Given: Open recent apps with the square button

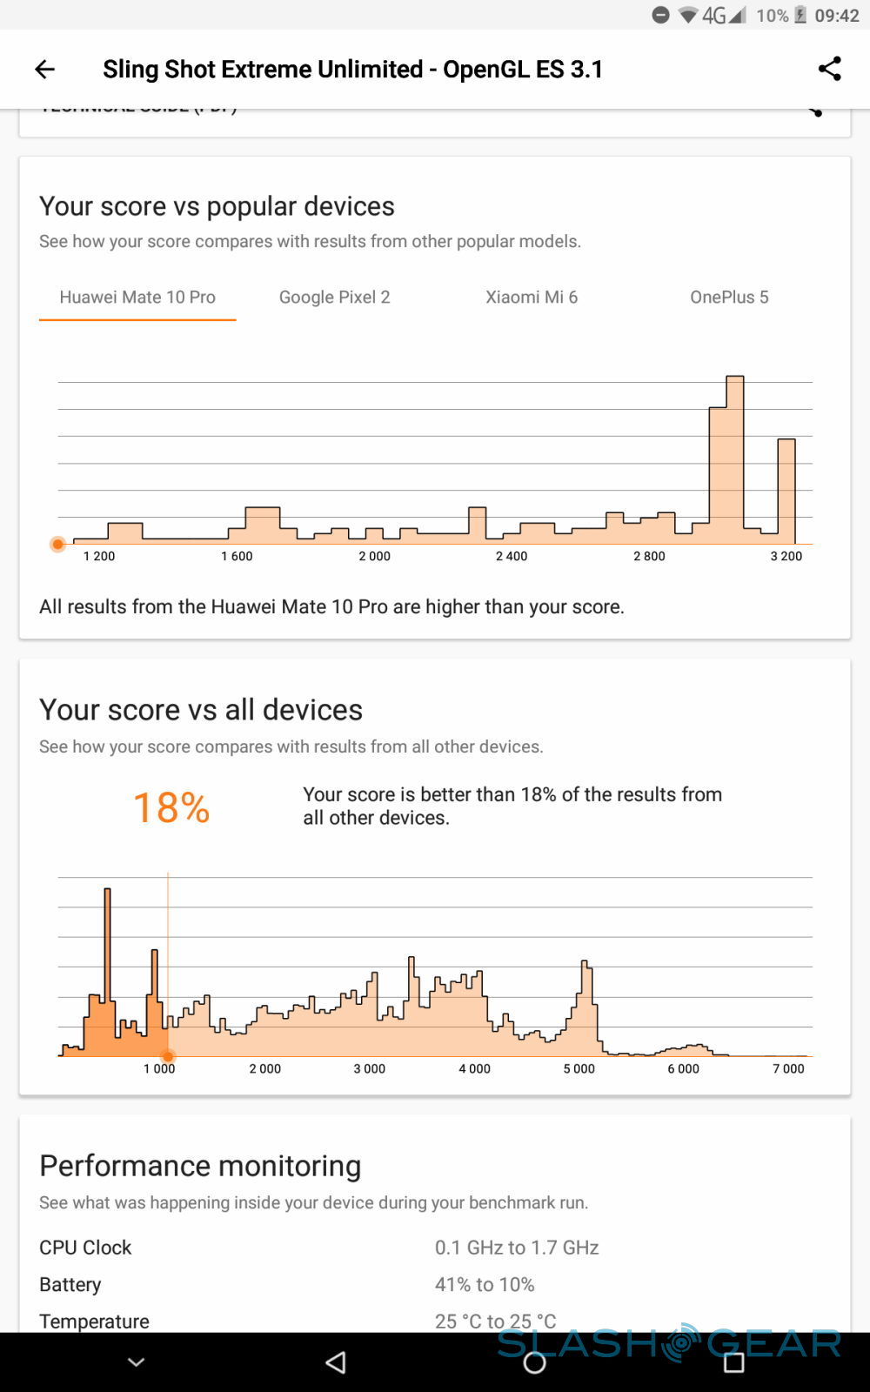Looking at the screenshot, I should tap(733, 1362).
